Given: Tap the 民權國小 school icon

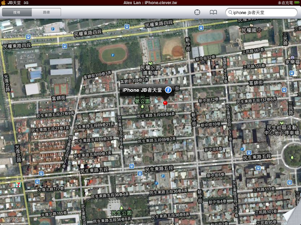Looking at the screenshot, I should click(x=251, y=25).
